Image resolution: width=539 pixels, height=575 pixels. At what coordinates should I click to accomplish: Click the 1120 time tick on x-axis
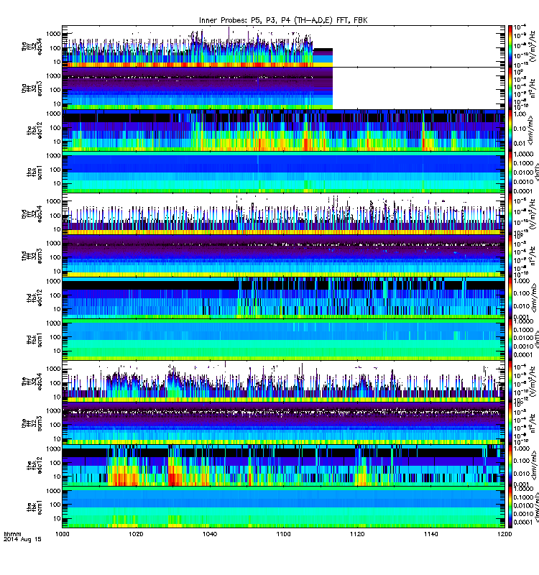pos(357,534)
